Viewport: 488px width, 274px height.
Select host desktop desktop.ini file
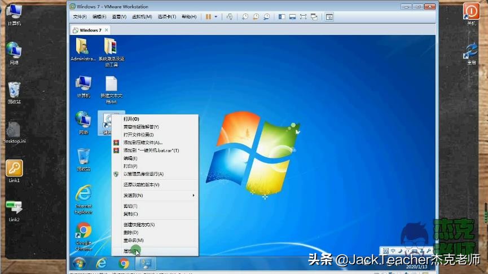click(14, 132)
